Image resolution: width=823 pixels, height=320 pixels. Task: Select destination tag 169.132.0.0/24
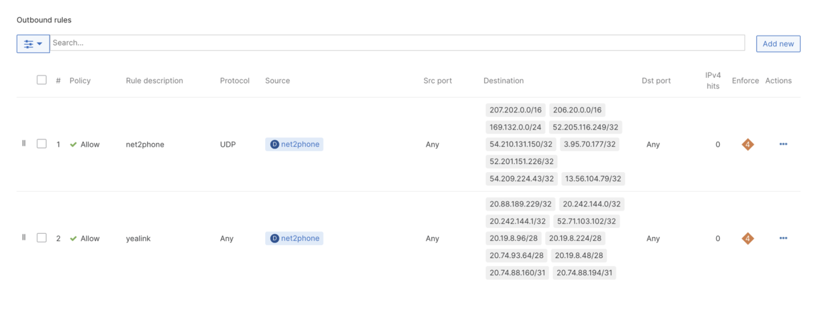515,127
